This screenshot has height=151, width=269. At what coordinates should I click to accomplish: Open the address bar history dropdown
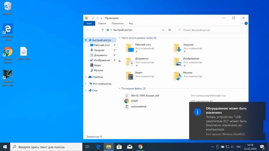[x=163, y=30]
